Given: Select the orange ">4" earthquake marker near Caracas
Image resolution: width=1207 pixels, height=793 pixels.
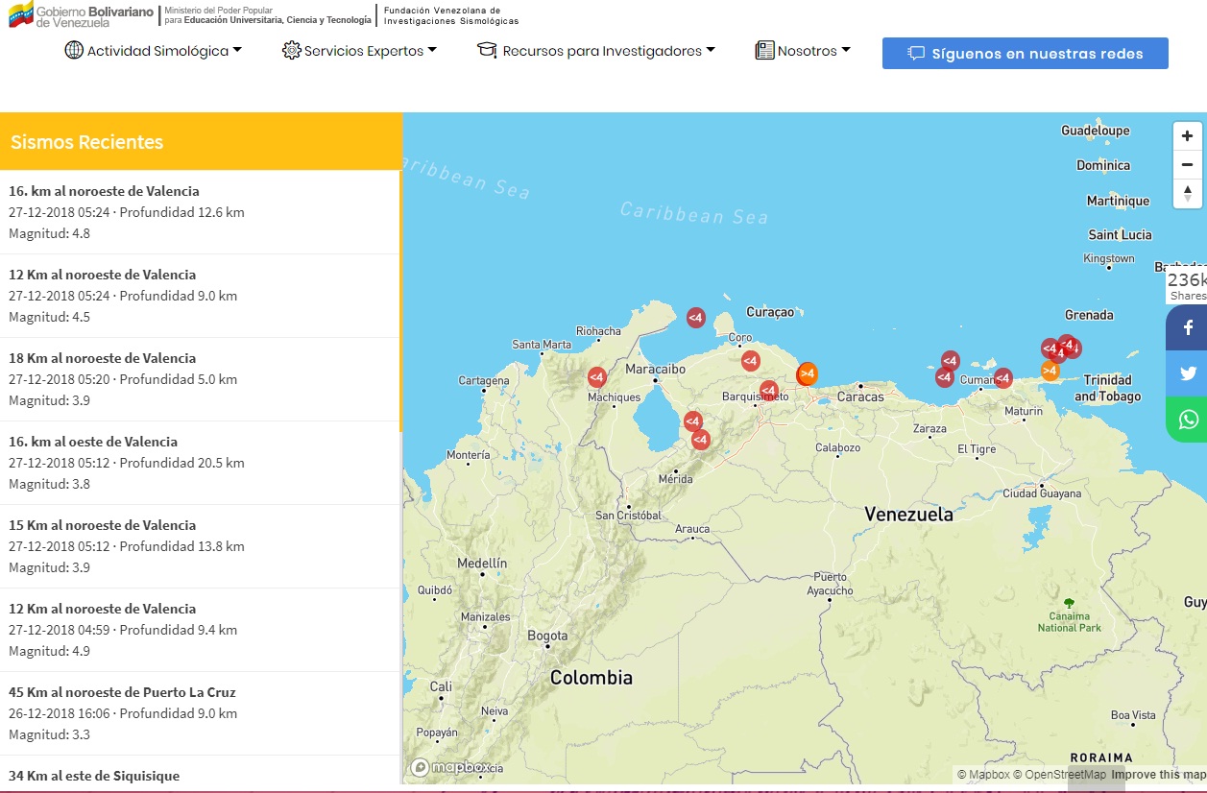Looking at the screenshot, I should (806, 373).
